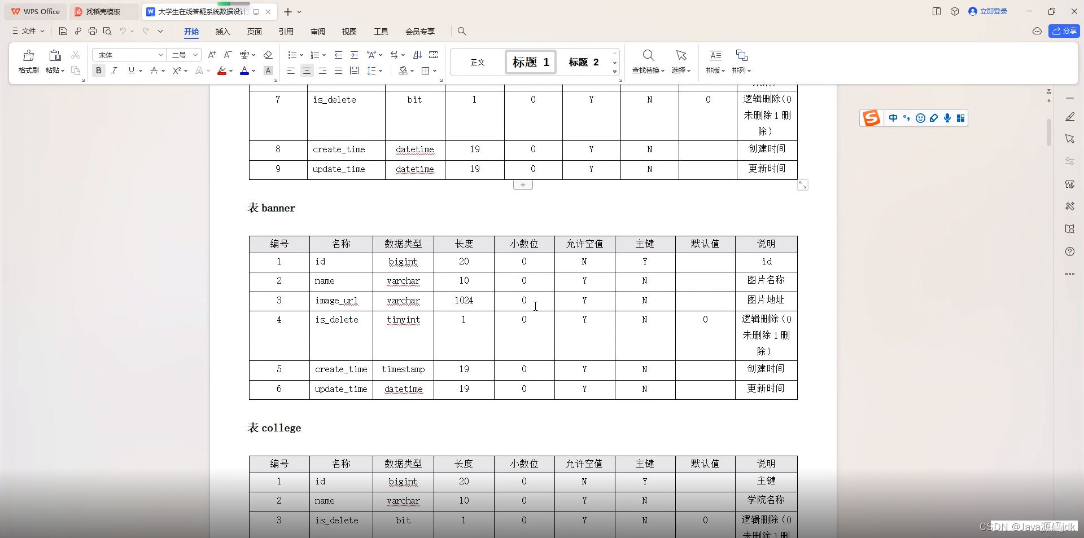Apply the Normal (正文) style

[478, 62]
